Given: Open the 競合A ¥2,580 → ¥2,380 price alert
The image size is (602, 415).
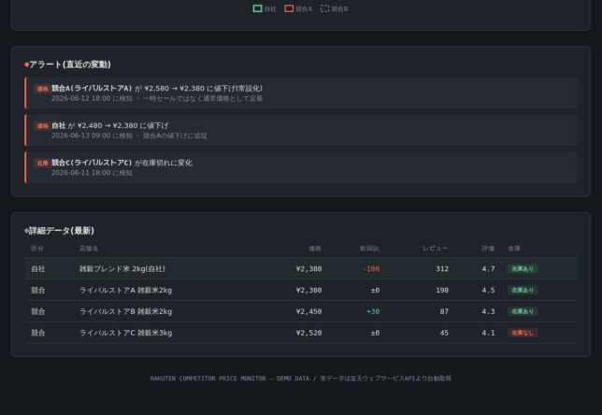Looking at the screenshot, I should (301, 93).
